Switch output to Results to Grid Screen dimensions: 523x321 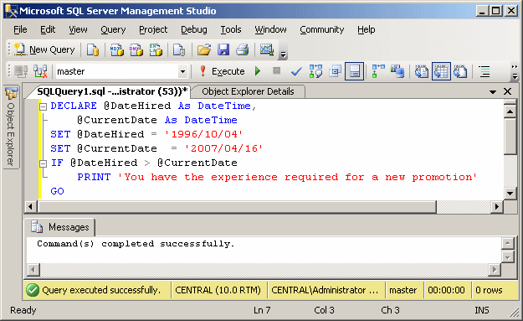[441, 71]
